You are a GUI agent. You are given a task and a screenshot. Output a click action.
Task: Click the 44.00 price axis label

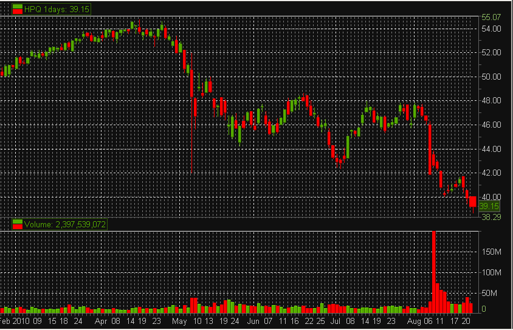[491, 149]
